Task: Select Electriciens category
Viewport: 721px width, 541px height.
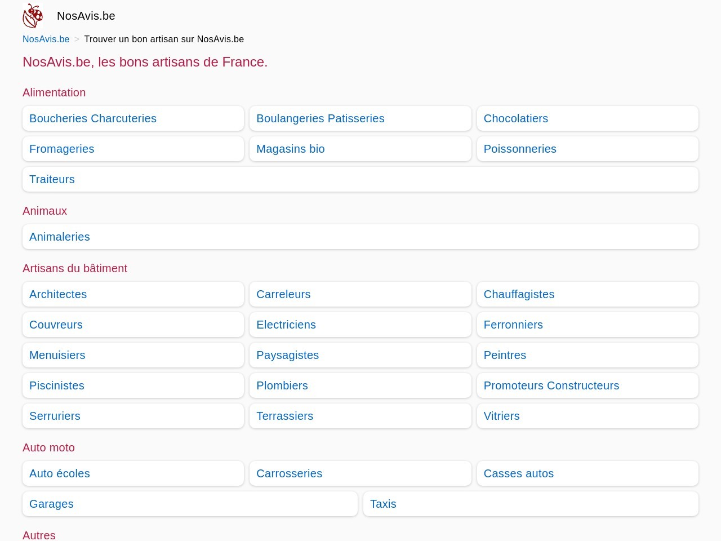Action: pos(360,325)
